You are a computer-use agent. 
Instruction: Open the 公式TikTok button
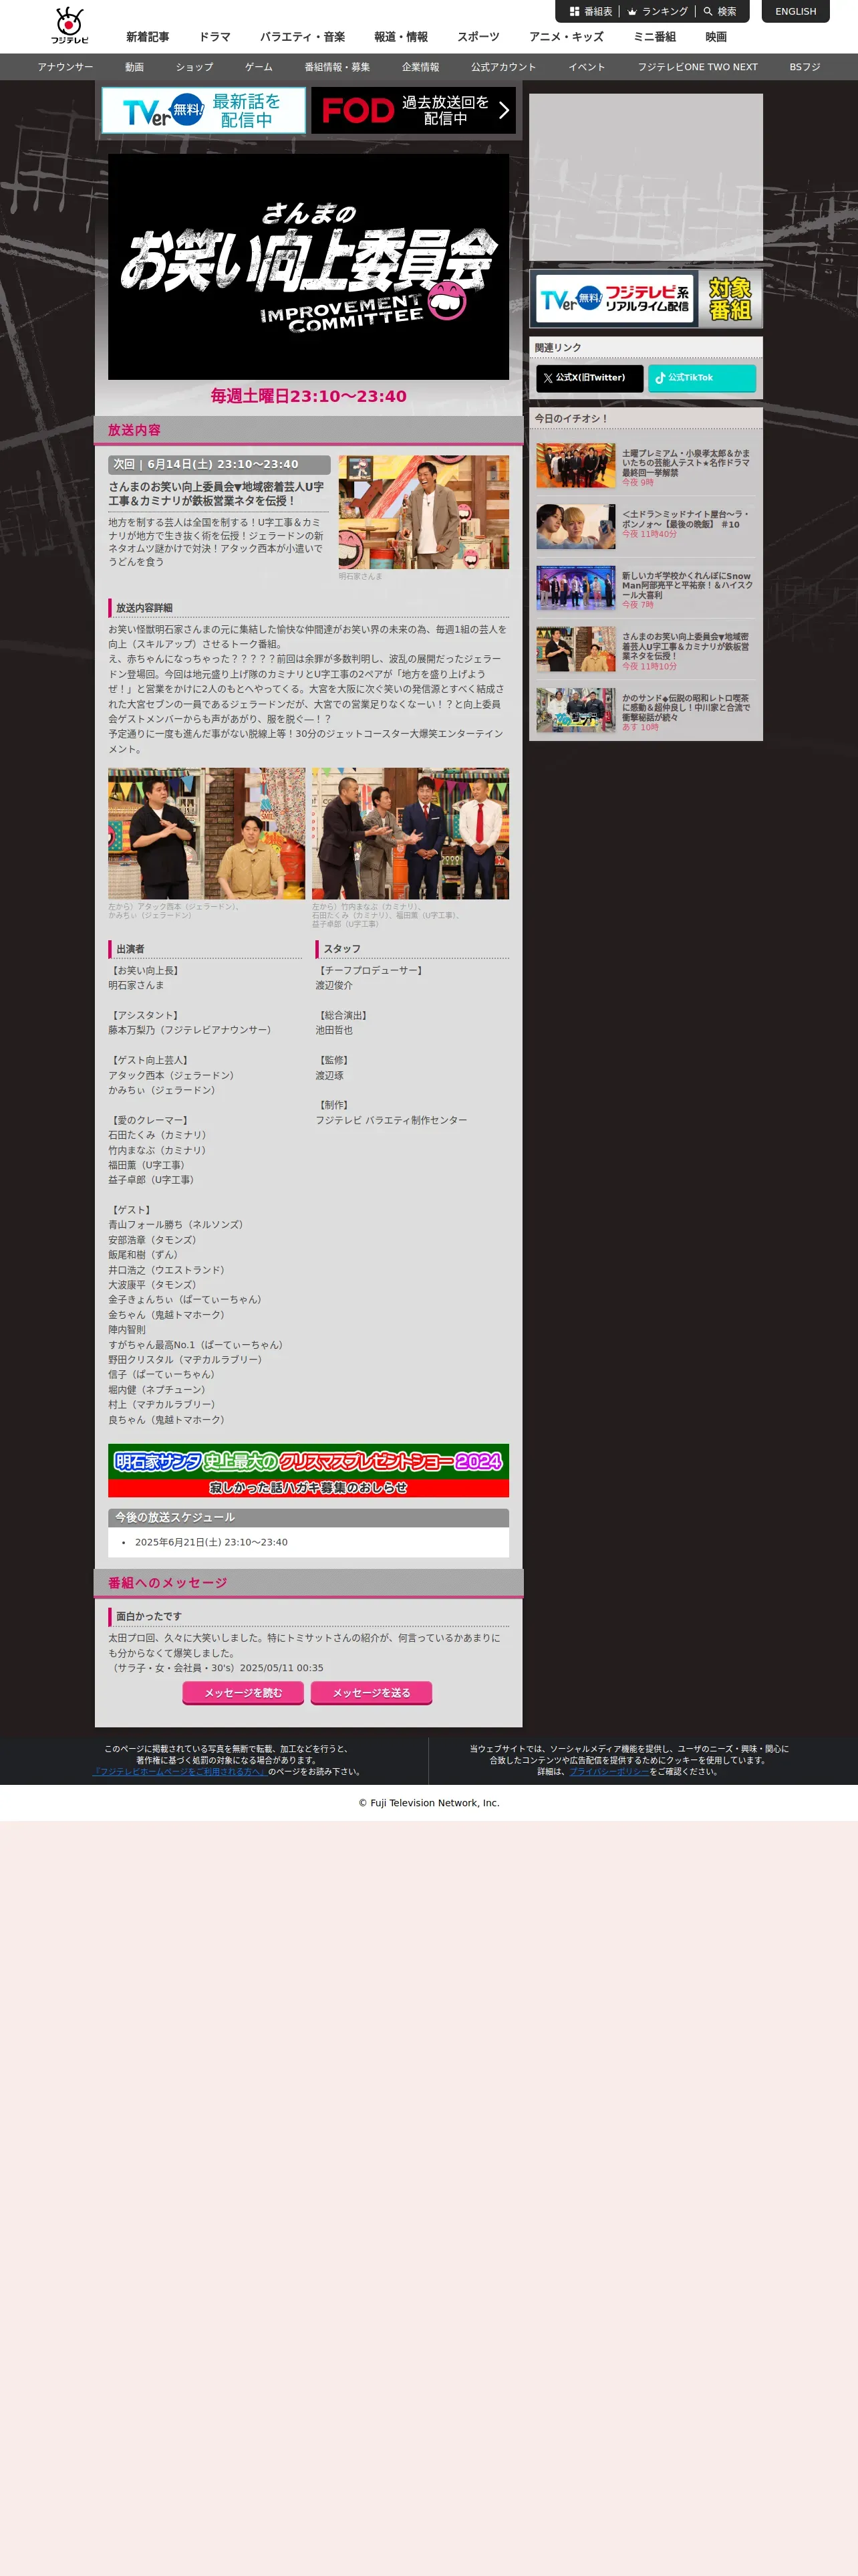point(702,378)
